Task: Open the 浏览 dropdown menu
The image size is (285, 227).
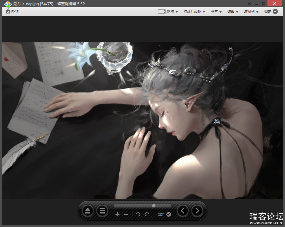Action: (172, 11)
